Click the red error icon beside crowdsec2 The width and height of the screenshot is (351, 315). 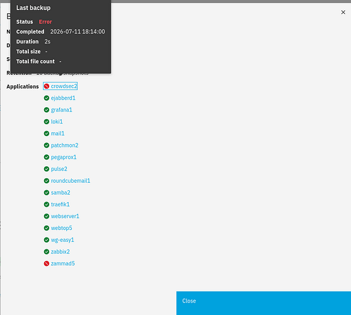point(47,86)
